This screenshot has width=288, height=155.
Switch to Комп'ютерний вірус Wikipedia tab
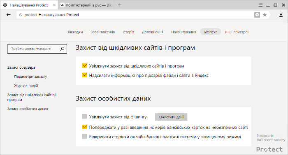pyautogui.click(x=86, y=5)
